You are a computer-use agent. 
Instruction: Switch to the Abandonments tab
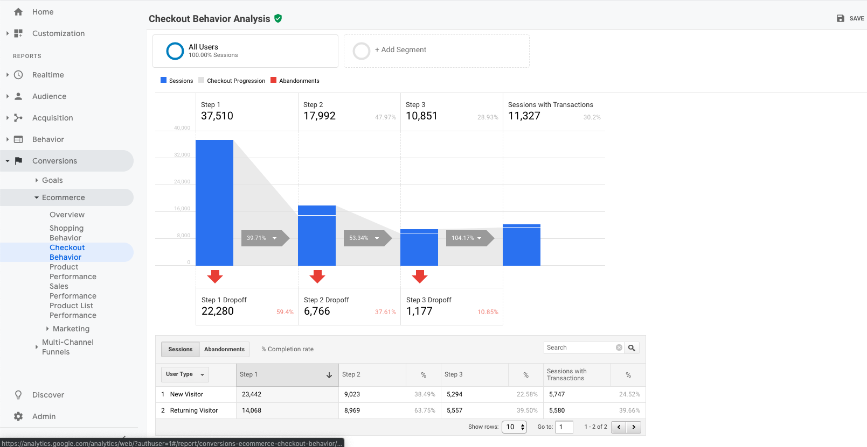(x=224, y=349)
